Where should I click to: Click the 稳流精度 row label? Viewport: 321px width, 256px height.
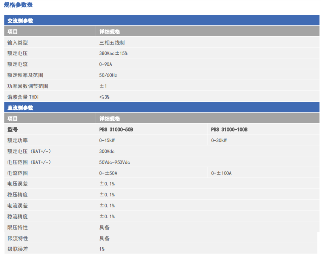point(17,216)
